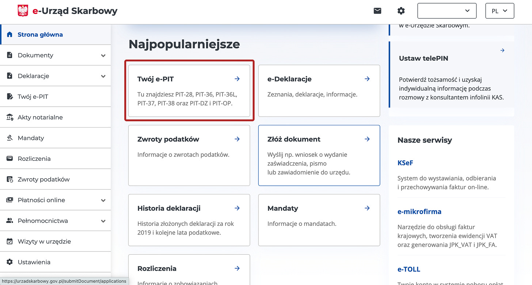Open the PL language dropdown
Screen dimensions: 532x285
[x=499, y=11]
